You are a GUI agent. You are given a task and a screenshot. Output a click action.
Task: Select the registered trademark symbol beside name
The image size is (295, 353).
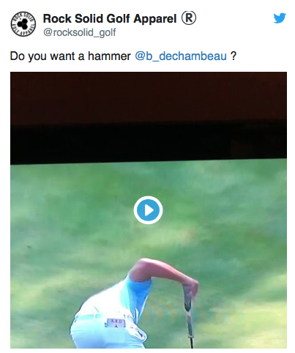[189, 18]
